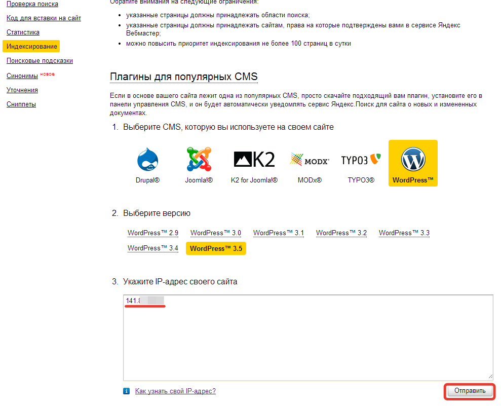
Task: Select the WordPress 3.2 version link
Action: 341,233
